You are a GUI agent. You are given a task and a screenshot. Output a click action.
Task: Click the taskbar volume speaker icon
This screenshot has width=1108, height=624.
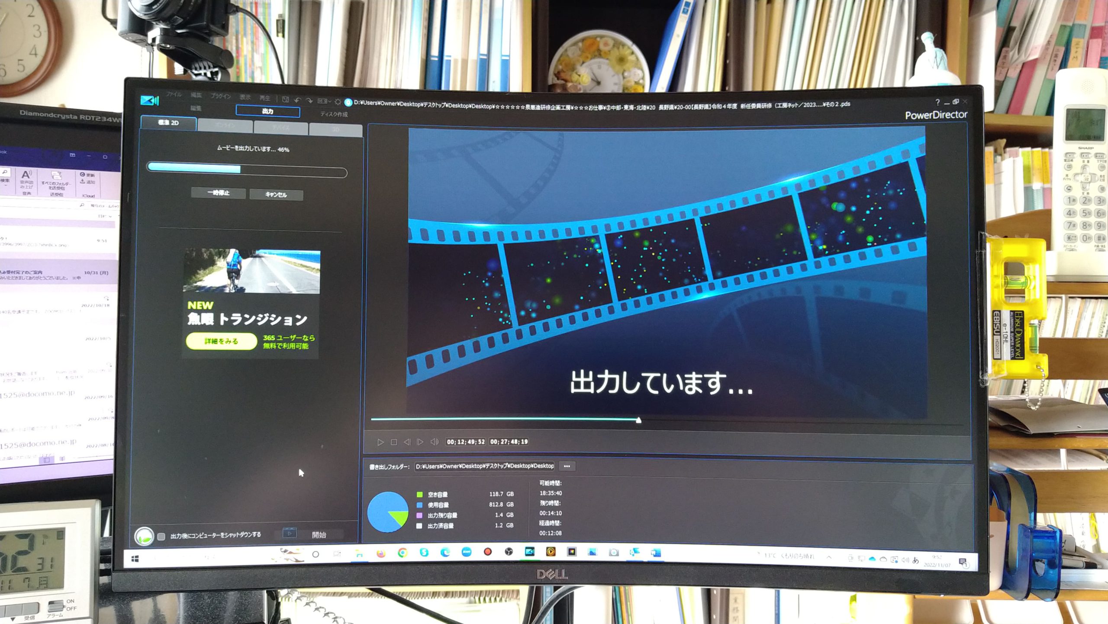905,560
